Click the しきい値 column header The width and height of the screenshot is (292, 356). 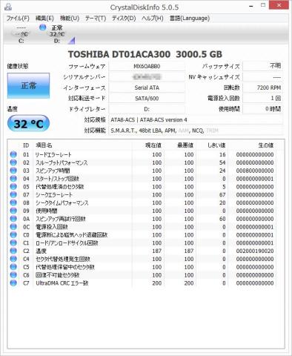tap(213, 145)
